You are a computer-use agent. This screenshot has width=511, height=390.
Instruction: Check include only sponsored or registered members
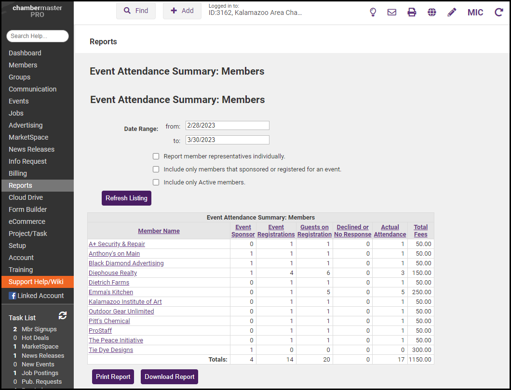(x=156, y=169)
